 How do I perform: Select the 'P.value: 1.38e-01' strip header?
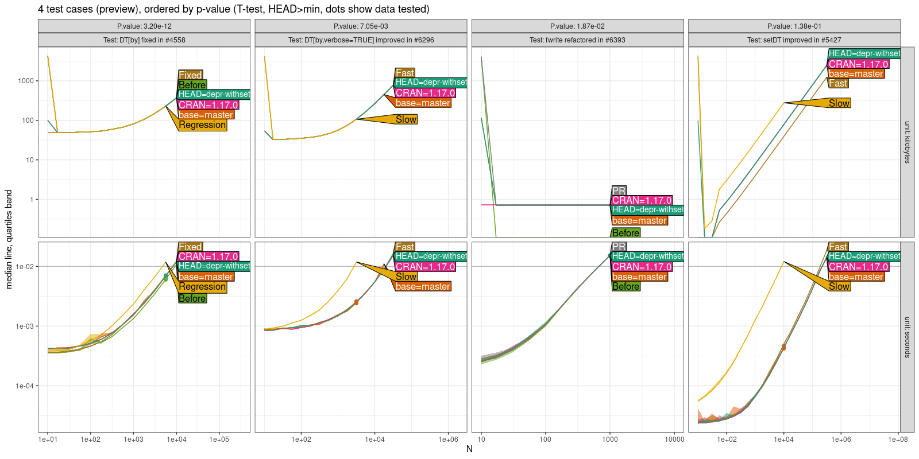click(794, 26)
